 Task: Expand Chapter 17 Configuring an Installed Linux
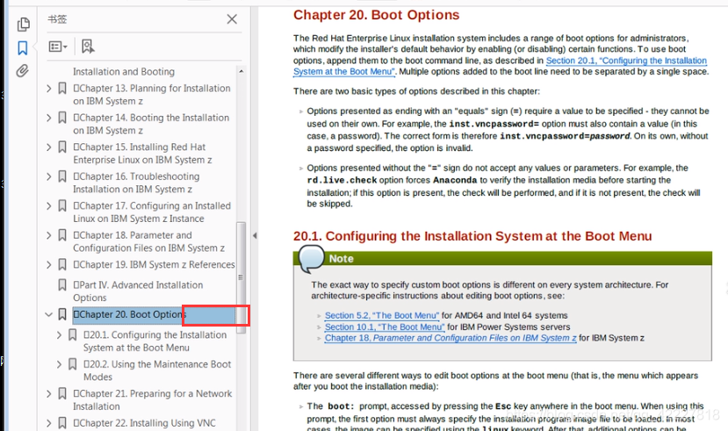pos(49,206)
